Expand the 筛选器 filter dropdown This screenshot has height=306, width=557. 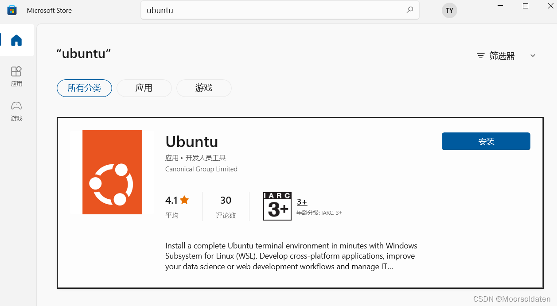click(504, 55)
